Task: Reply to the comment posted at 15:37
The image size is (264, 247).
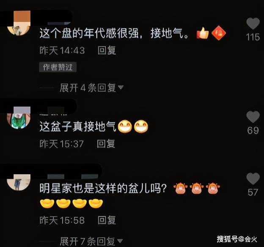Action: [106, 144]
